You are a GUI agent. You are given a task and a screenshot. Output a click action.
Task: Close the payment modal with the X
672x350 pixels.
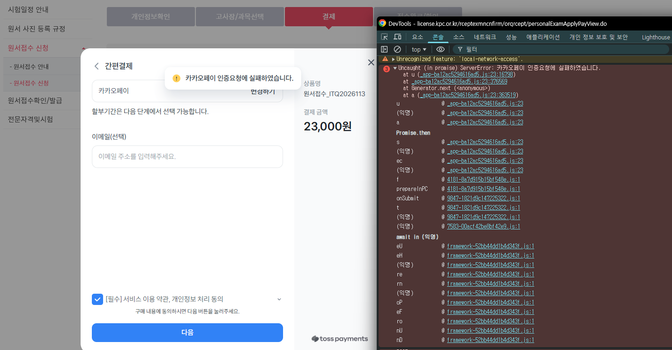[371, 62]
